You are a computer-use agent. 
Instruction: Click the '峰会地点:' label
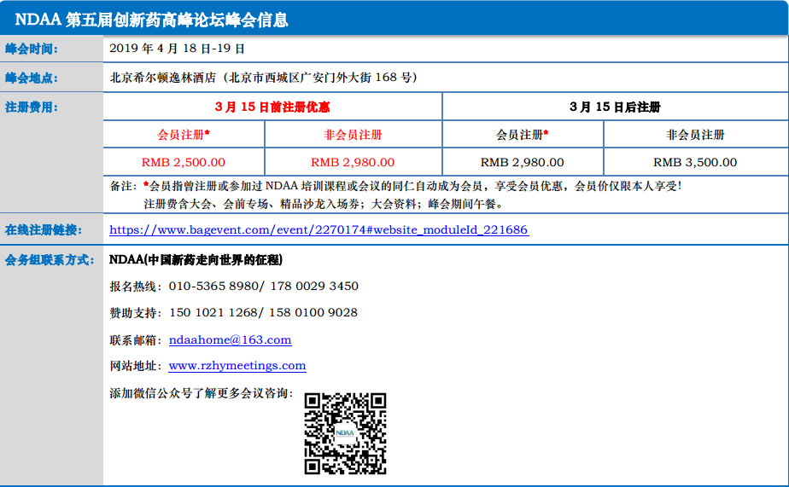tap(32, 78)
